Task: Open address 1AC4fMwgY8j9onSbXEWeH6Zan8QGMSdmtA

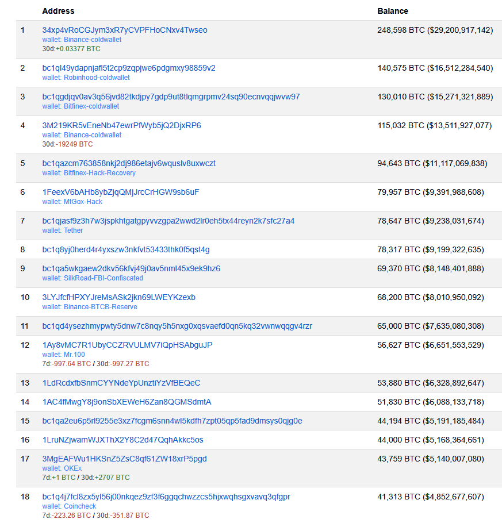Action: click(x=127, y=402)
